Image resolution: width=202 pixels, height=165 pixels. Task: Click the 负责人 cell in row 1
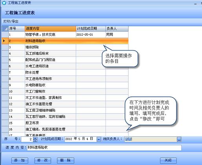point(117,34)
